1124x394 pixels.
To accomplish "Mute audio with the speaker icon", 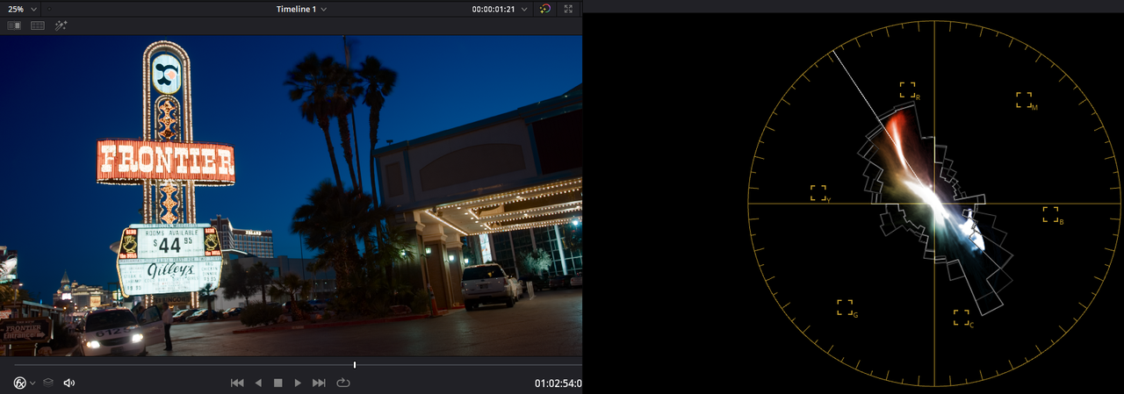I will pyautogui.click(x=69, y=383).
